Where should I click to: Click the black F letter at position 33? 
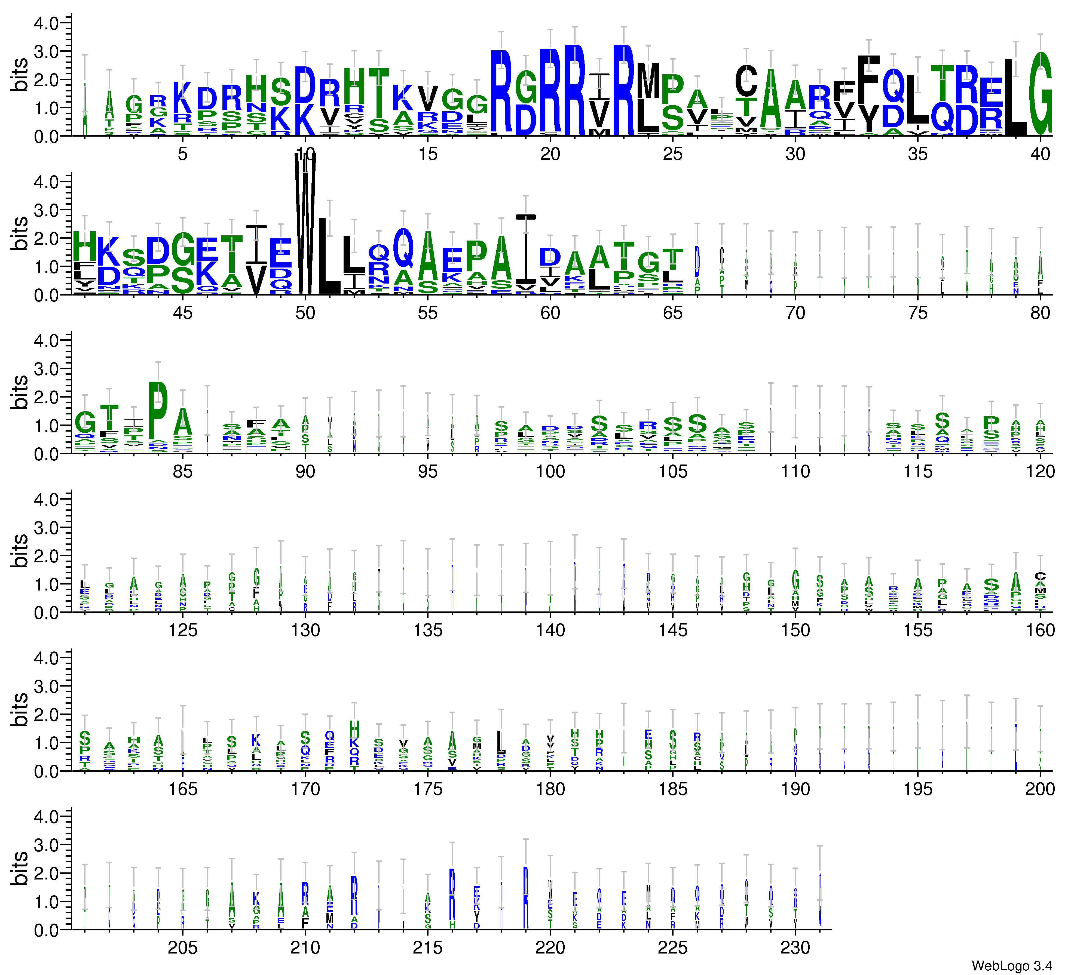[868, 79]
